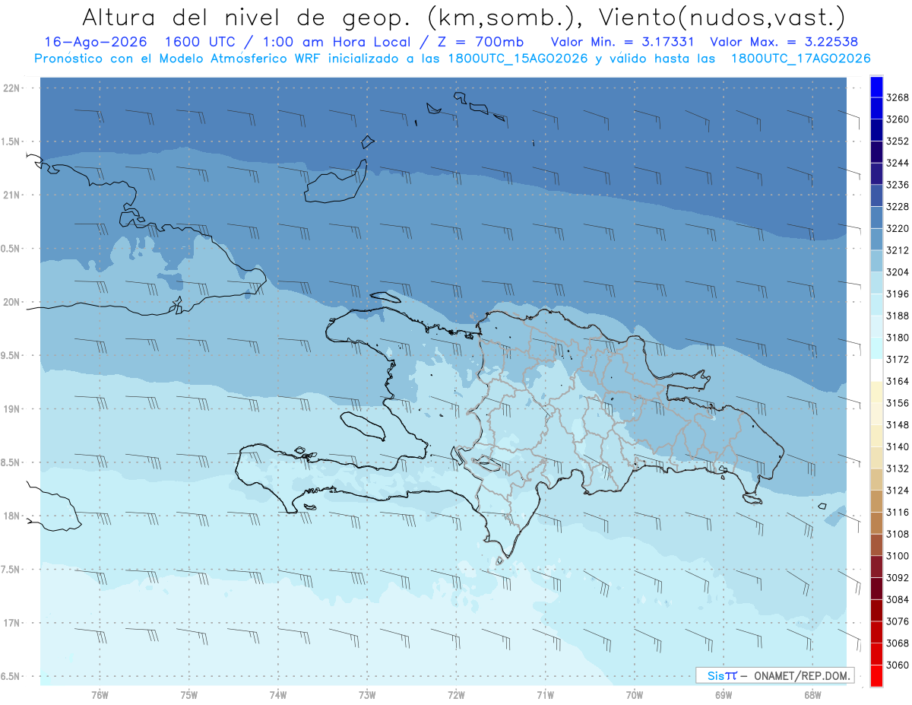Click the 3116 colorbar value
Screen dimensions: 912x705
coord(897,513)
